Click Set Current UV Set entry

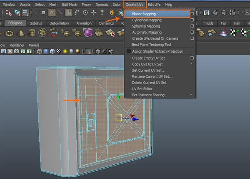[148, 71]
